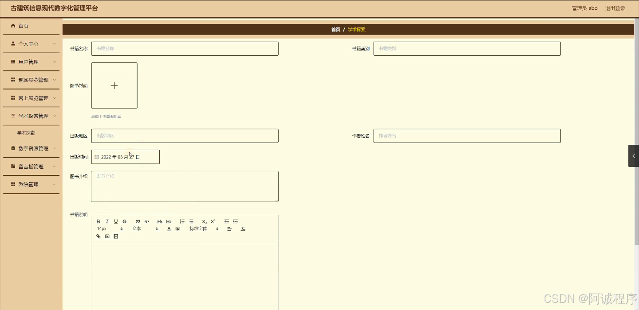Increase indent in the editor
The width and height of the screenshot is (639, 310).
point(236,221)
